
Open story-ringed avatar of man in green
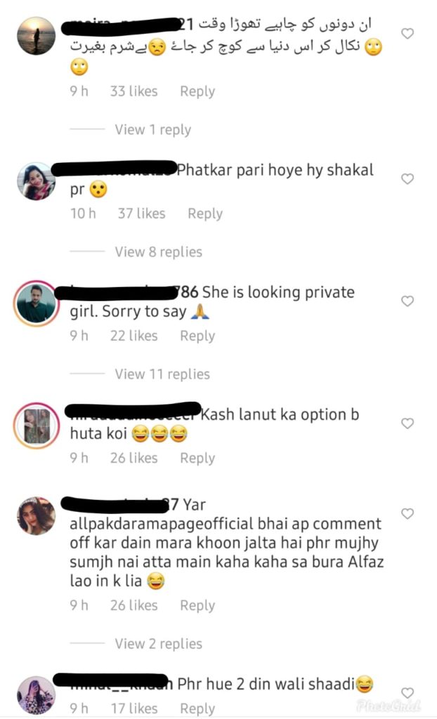tap(37, 303)
